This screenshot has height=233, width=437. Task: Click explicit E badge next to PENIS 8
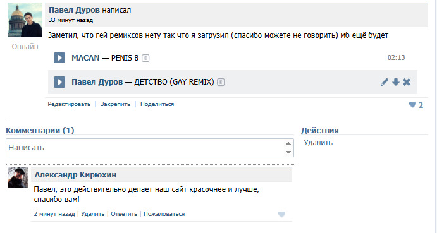pyautogui.click(x=145, y=58)
